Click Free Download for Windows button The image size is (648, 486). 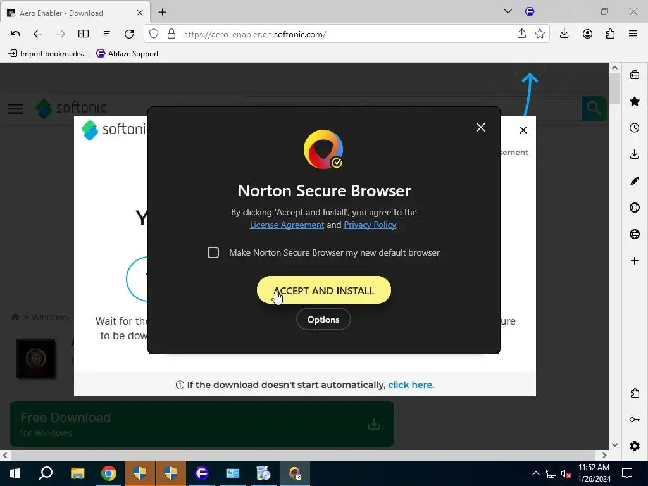[x=202, y=424]
